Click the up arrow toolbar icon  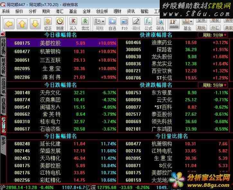[x=22, y=24]
